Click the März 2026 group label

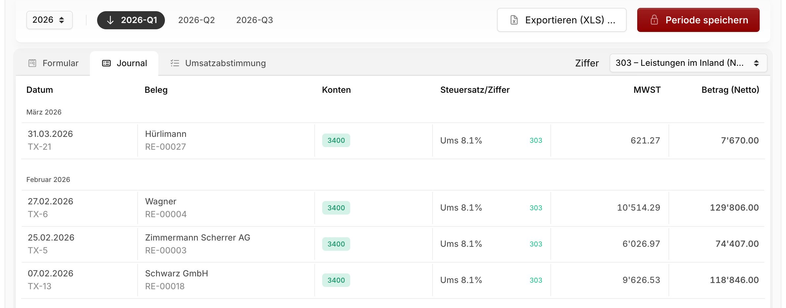(44, 112)
